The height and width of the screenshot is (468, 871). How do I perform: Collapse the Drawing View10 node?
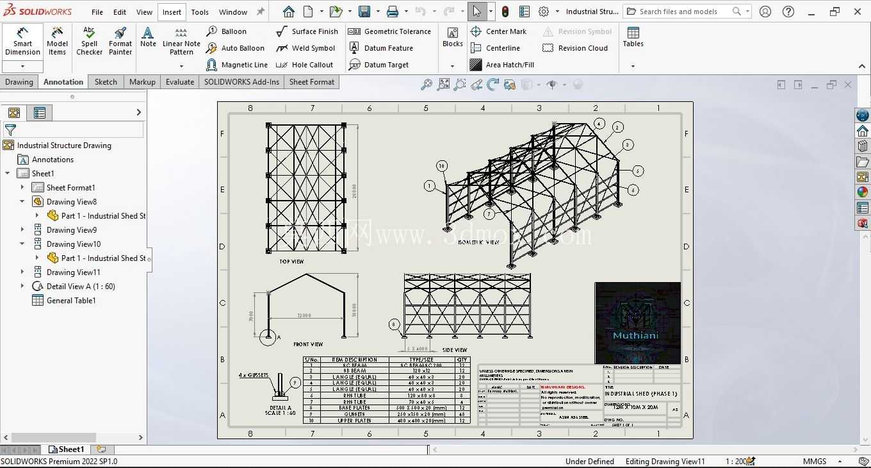point(22,244)
